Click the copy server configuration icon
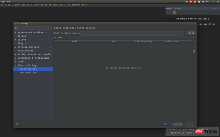The height and width of the screenshot is (137, 220). pyautogui.click(x=194, y=52)
